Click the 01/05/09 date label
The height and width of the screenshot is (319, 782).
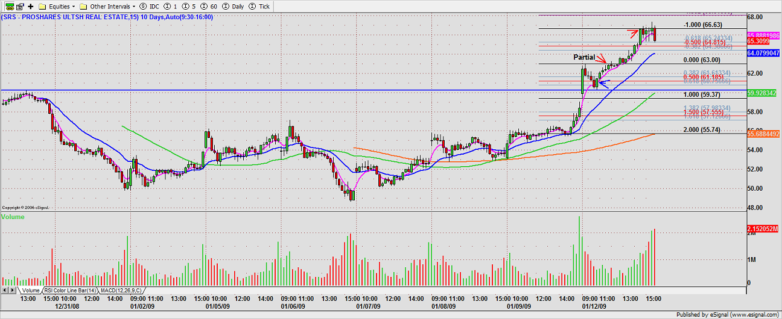point(218,306)
